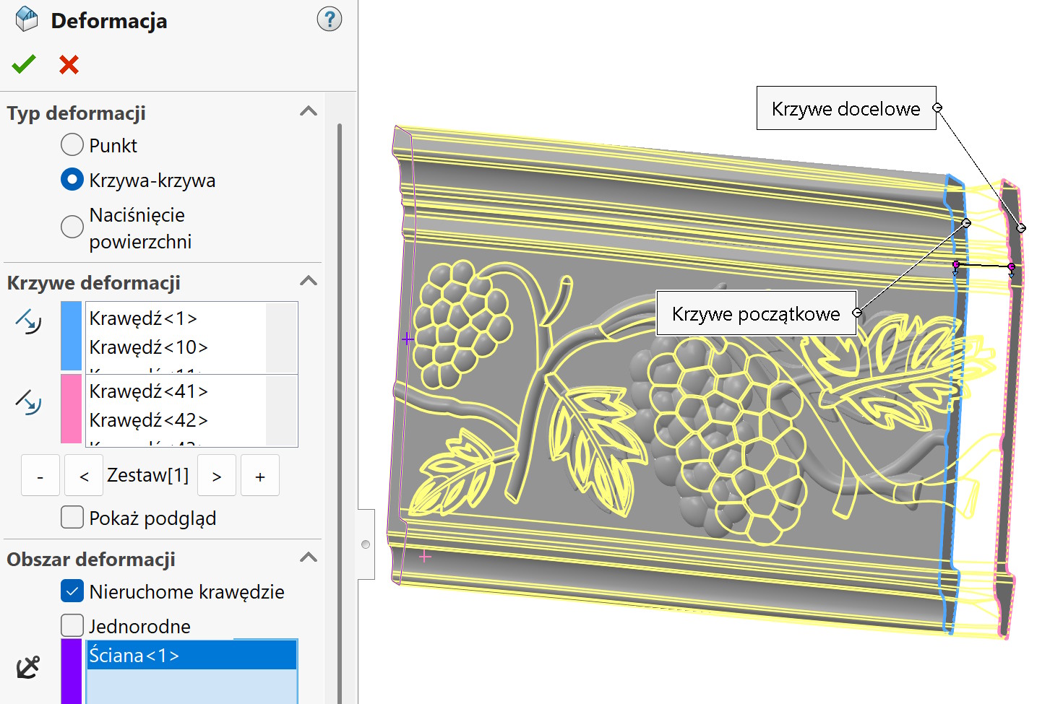
Task: Select the Naciśnięcie powierzchni radio option
Action: pos(72,227)
